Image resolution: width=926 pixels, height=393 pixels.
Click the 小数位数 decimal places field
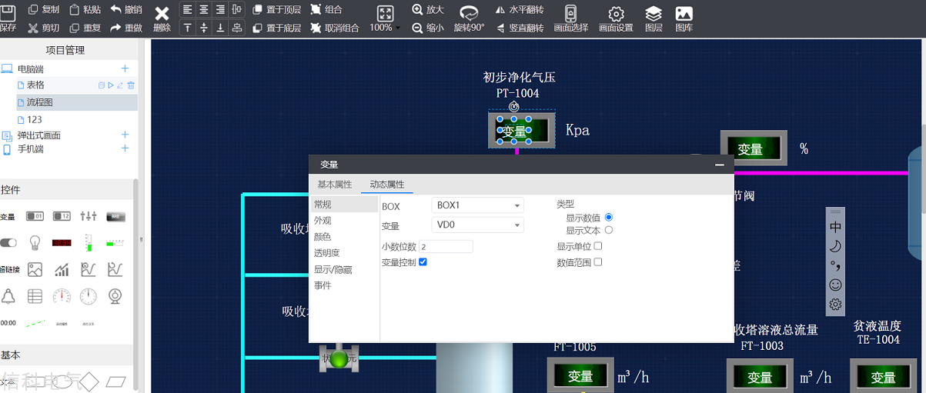446,247
